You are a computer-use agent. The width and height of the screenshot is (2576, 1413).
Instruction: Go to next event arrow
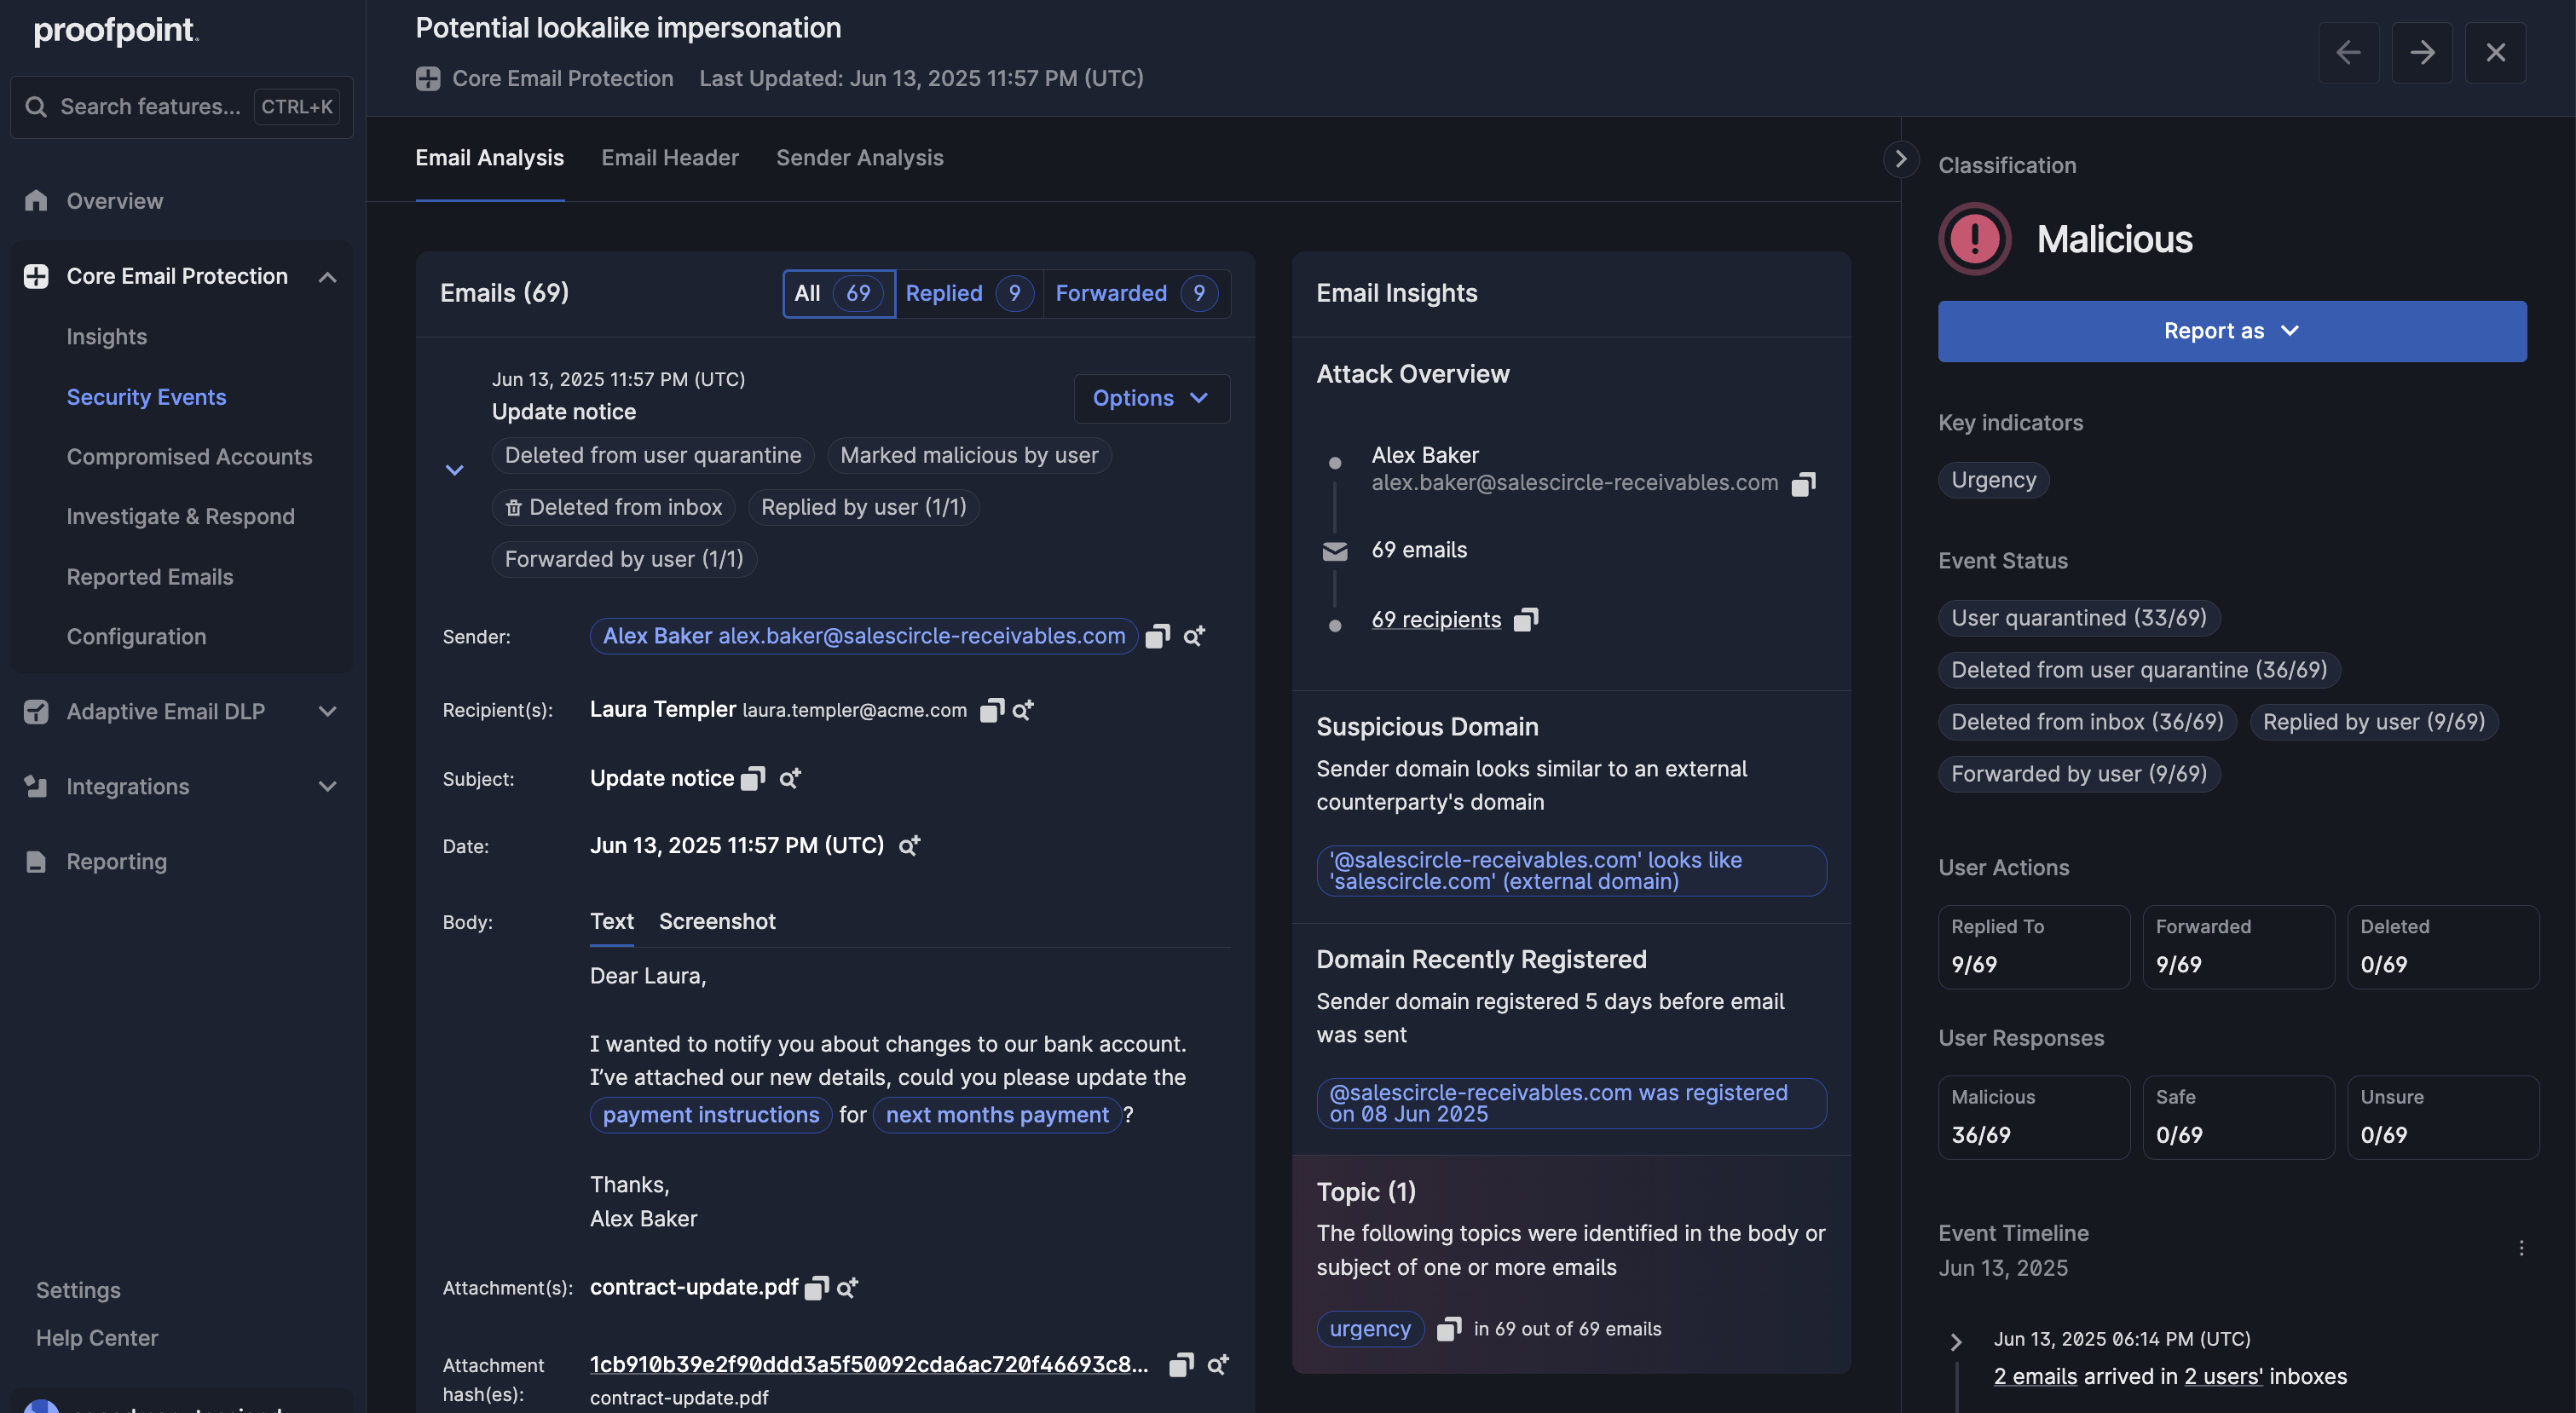tap(2421, 52)
